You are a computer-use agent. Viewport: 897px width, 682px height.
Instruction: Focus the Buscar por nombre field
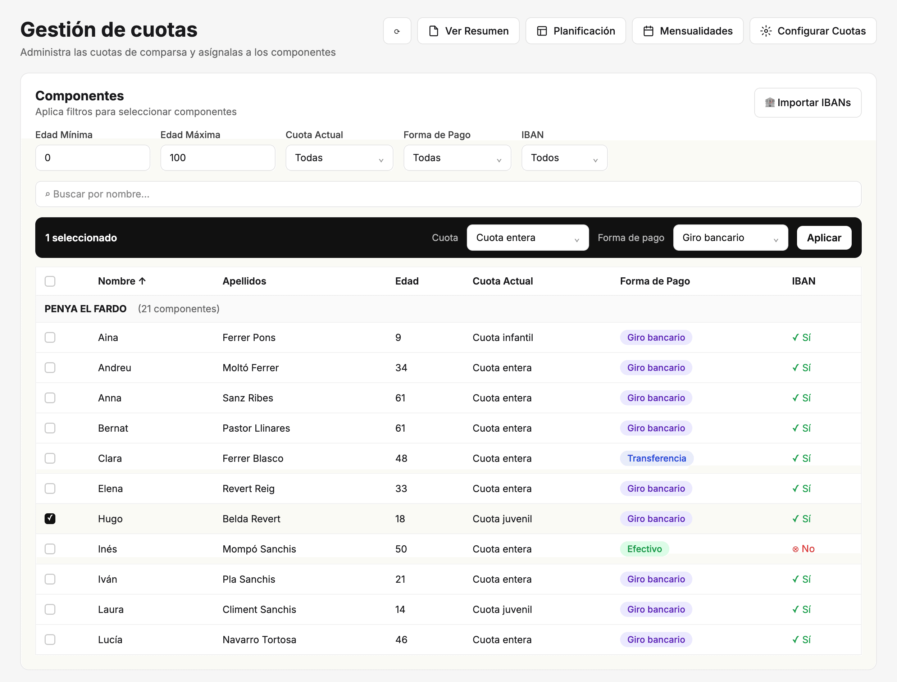[x=448, y=194]
